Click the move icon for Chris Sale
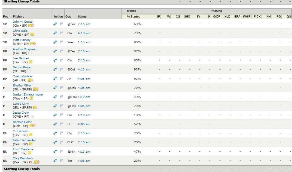 pos(55,33)
